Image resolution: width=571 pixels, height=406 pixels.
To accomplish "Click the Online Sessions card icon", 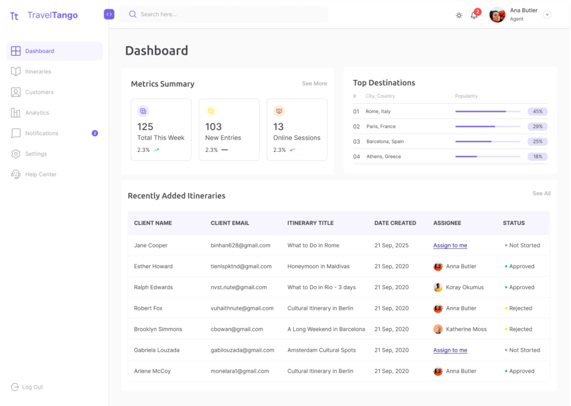I will coord(279,111).
